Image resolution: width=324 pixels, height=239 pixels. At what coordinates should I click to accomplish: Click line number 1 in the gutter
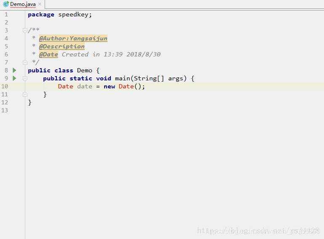click(x=6, y=14)
